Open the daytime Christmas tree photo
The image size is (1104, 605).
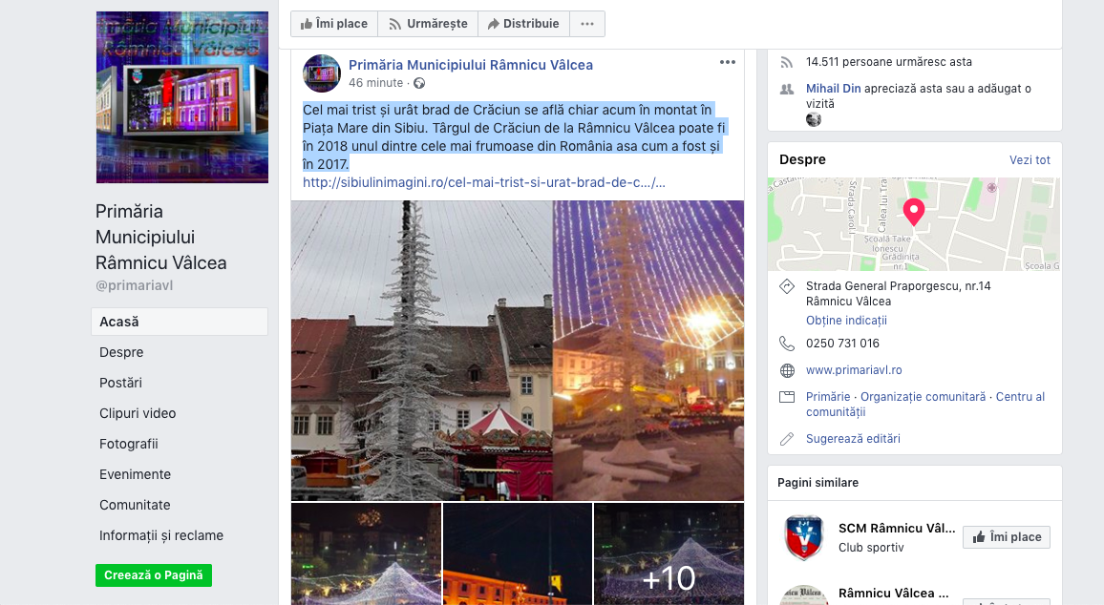(422, 350)
